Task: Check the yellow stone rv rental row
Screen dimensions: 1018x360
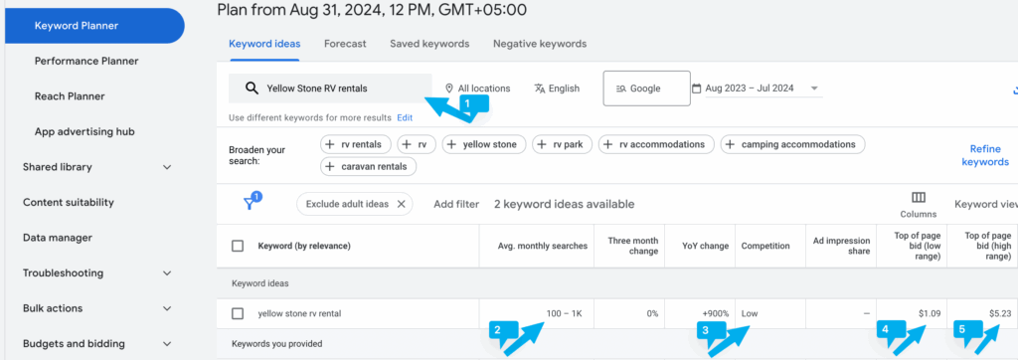Action: tap(238, 314)
